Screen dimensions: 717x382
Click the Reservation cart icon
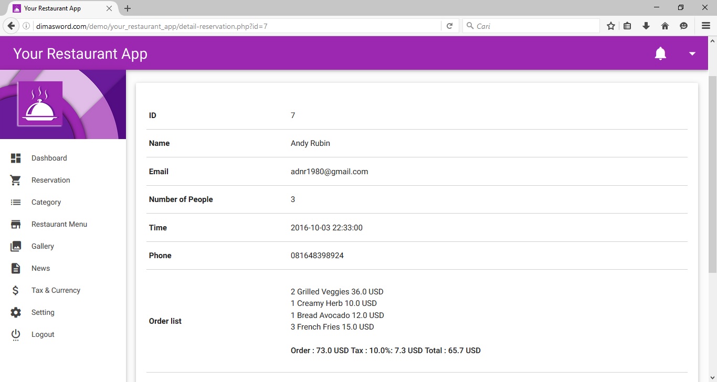pyautogui.click(x=16, y=180)
